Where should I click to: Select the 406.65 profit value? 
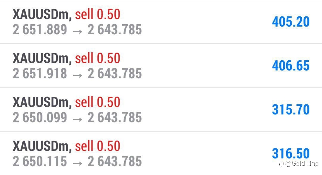pyautogui.click(x=291, y=66)
